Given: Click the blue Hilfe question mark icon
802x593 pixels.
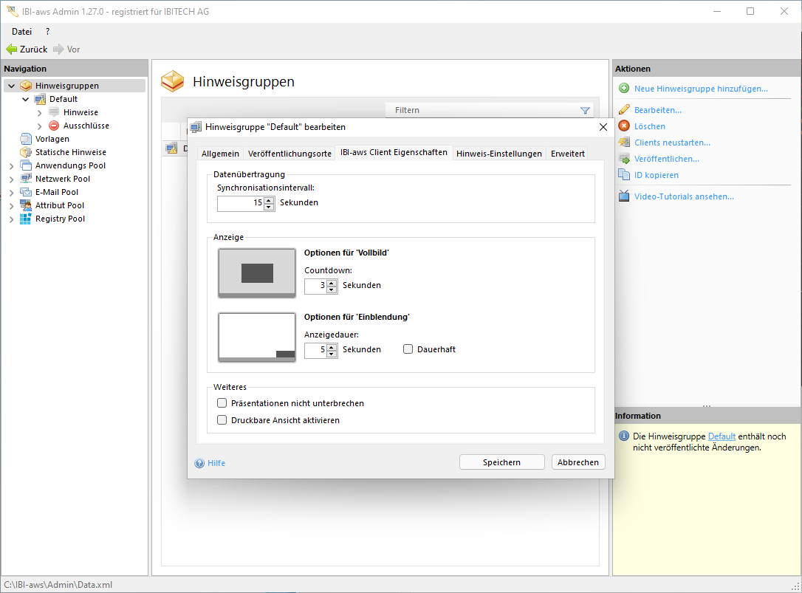Looking at the screenshot, I should click(199, 464).
